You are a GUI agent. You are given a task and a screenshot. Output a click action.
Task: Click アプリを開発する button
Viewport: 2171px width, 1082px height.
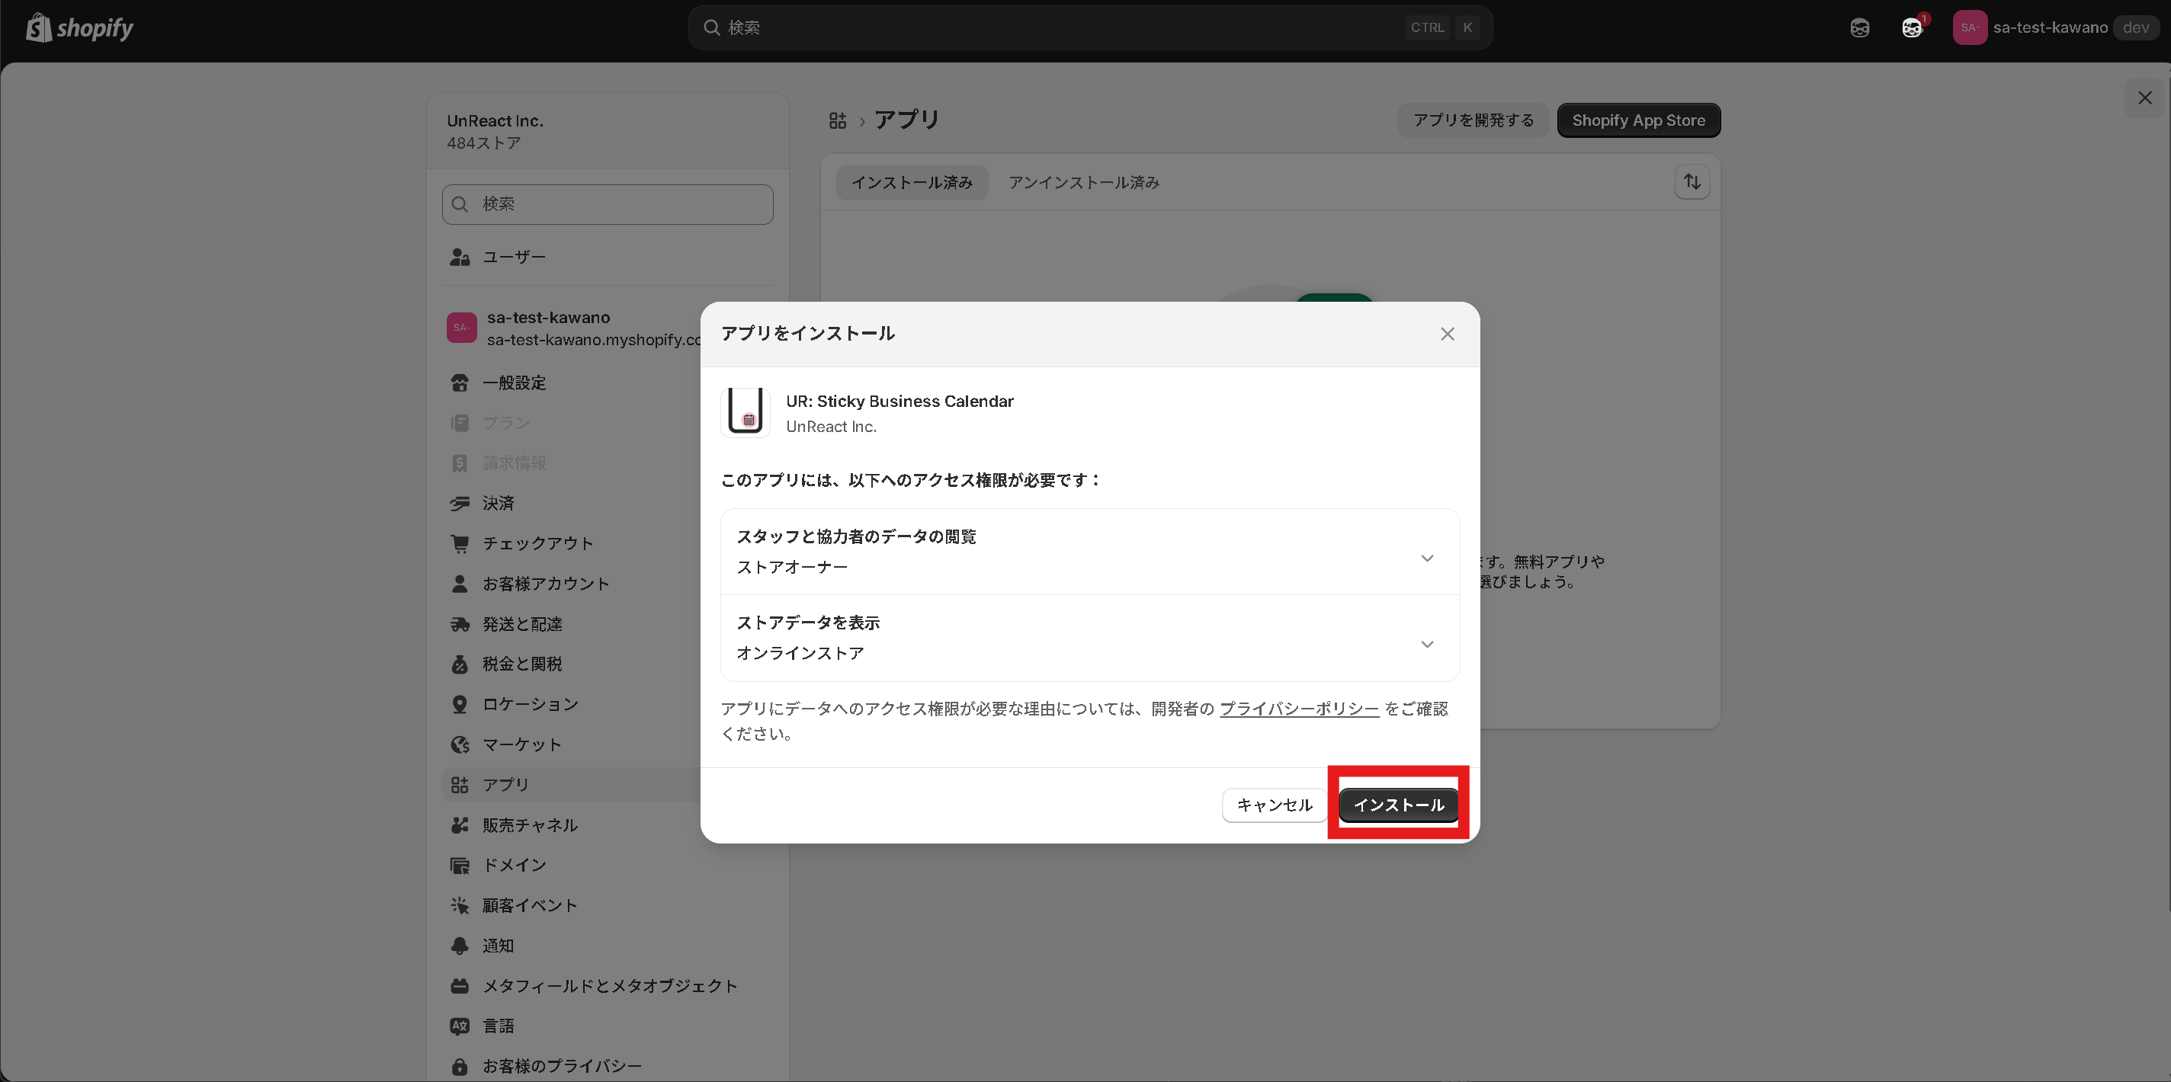coord(1474,120)
